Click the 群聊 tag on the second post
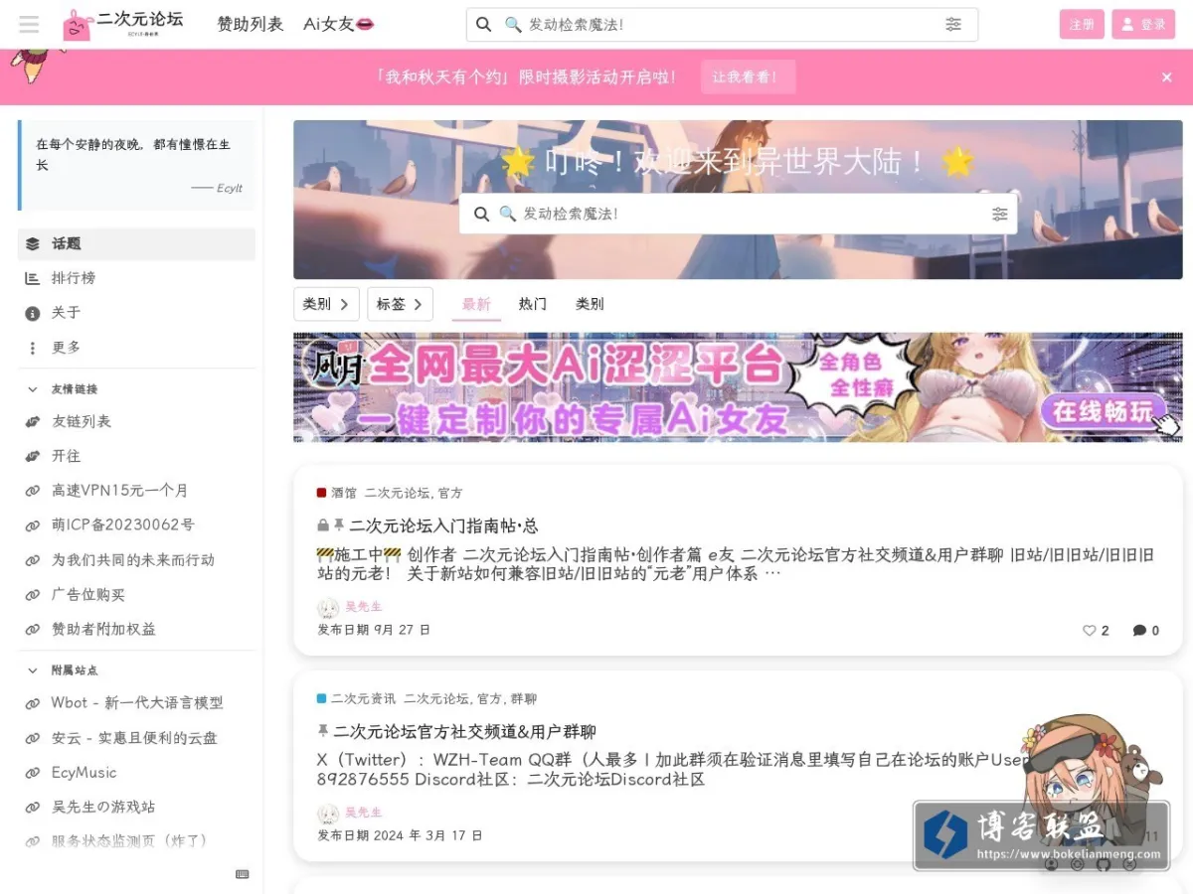 tap(524, 699)
